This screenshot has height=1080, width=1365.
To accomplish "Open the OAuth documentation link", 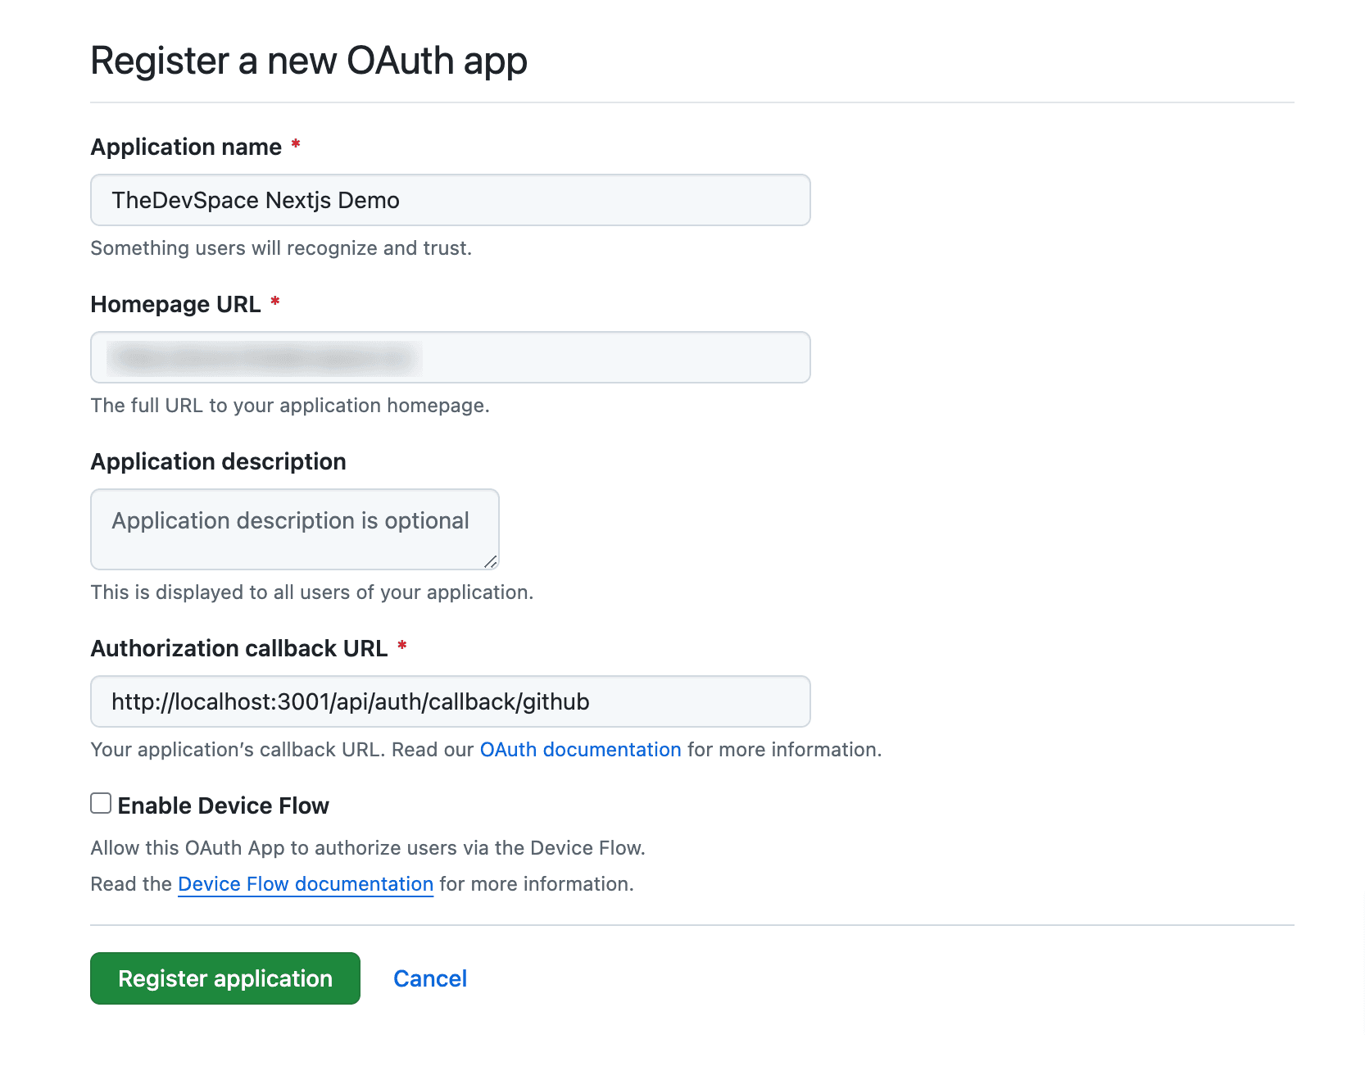I will (x=580, y=749).
